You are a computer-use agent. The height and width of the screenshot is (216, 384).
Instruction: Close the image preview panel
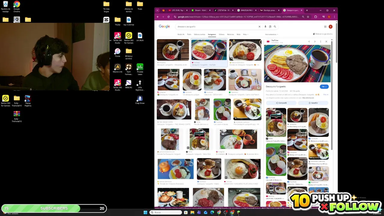click(x=326, y=41)
